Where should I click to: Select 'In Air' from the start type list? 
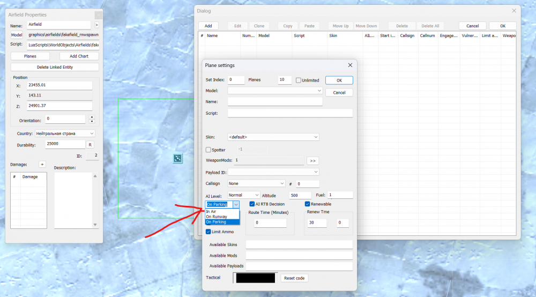[x=211, y=212]
